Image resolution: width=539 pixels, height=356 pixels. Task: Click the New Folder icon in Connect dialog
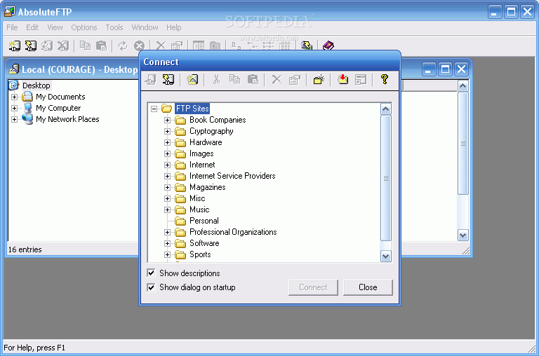(x=319, y=80)
